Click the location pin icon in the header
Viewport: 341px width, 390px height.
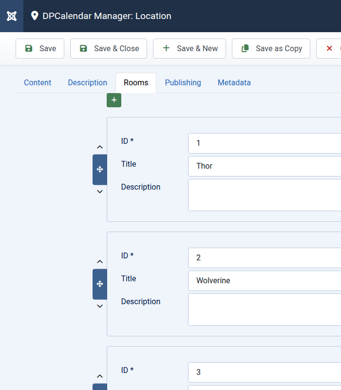point(35,16)
